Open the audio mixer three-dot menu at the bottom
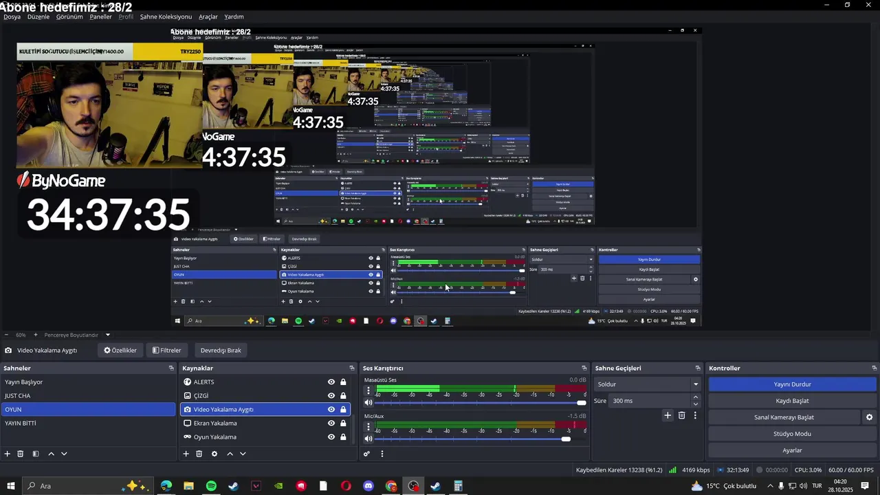 coord(382,454)
